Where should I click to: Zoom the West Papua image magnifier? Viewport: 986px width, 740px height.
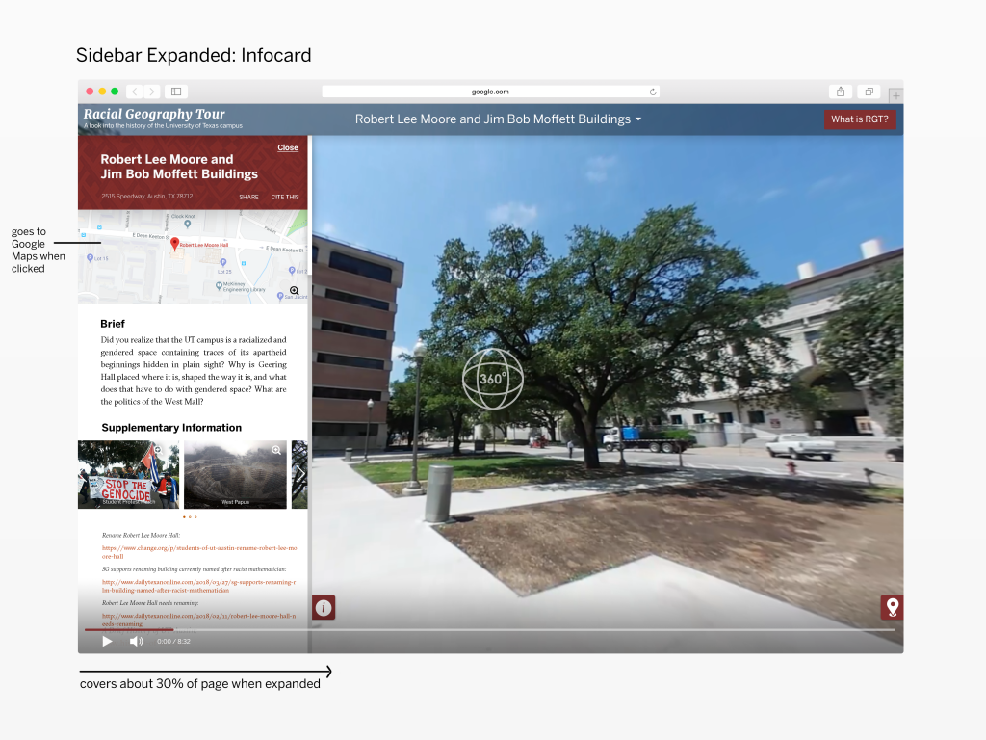coord(276,450)
